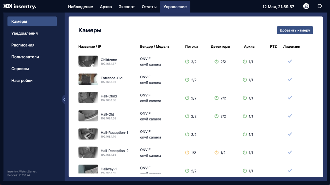Click Childzone archive power icon
The width and height of the screenshot is (330, 185).
pyautogui.click(x=245, y=62)
